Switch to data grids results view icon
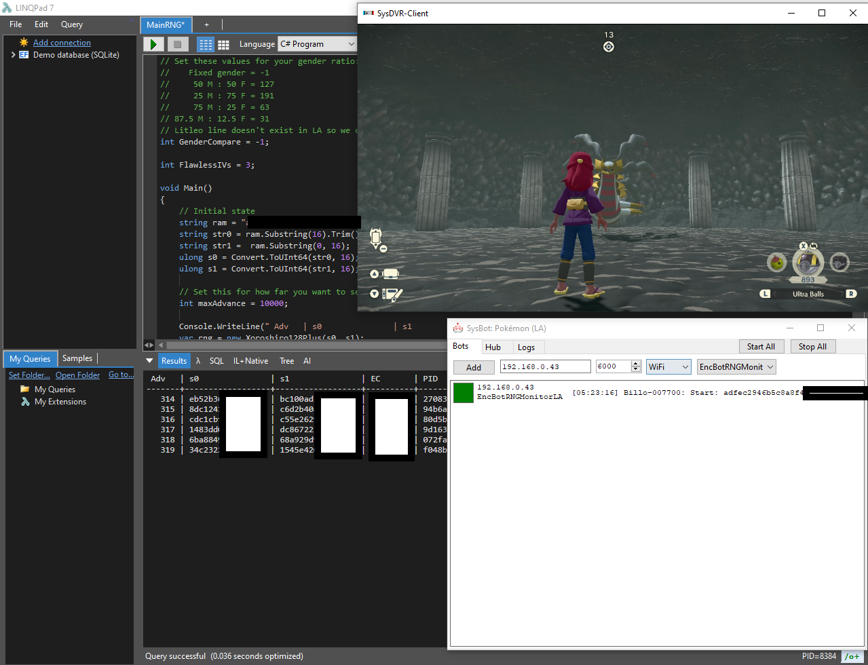 [223, 44]
